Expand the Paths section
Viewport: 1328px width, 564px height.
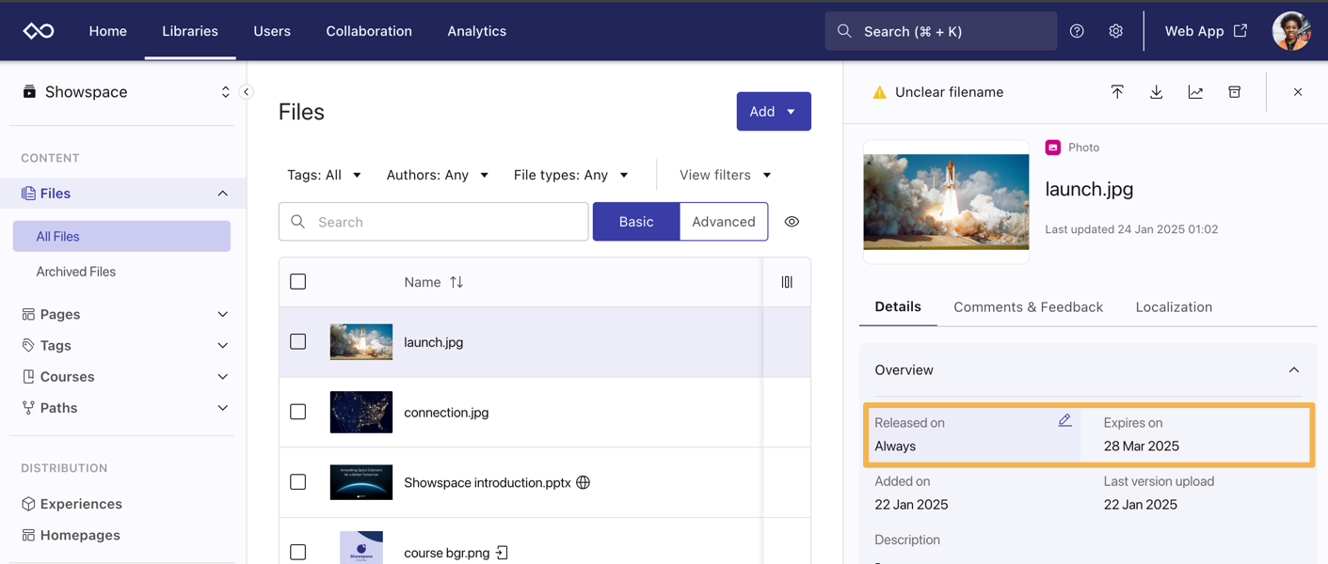pos(223,408)
